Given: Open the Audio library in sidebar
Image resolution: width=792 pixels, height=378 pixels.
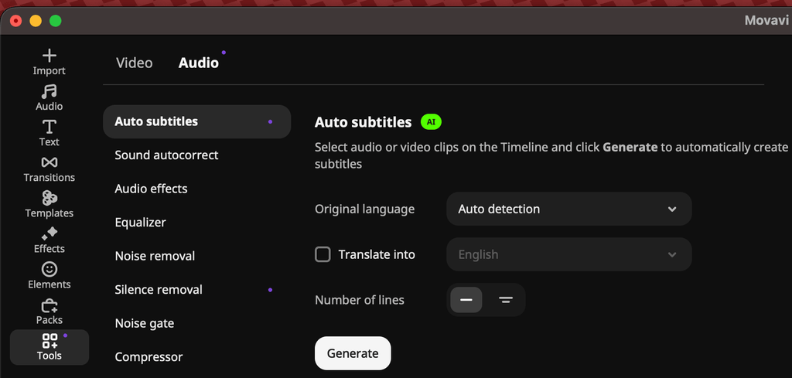Looking at the screenshot, I should (49, 98).
